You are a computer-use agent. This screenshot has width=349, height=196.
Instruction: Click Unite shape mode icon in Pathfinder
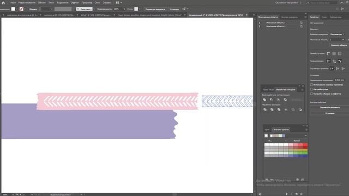coord(264,100)
